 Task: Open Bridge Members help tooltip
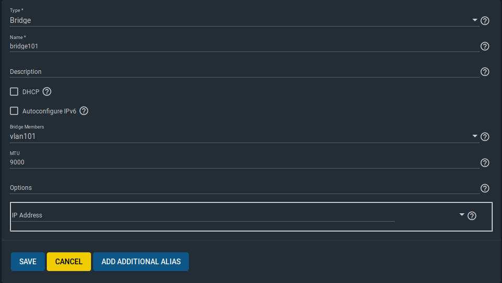[x=485, y=137]
